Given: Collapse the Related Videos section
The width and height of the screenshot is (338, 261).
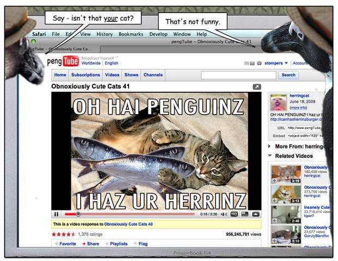Looking at the screenshot, I should pyautogui.click(x=271, y=156).
